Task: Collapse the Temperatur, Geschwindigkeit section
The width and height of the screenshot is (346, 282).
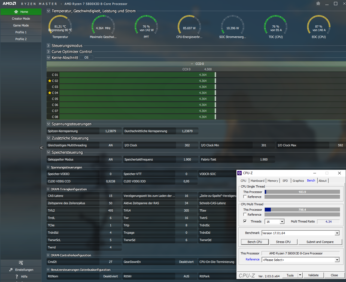Action: pos(48,11)
